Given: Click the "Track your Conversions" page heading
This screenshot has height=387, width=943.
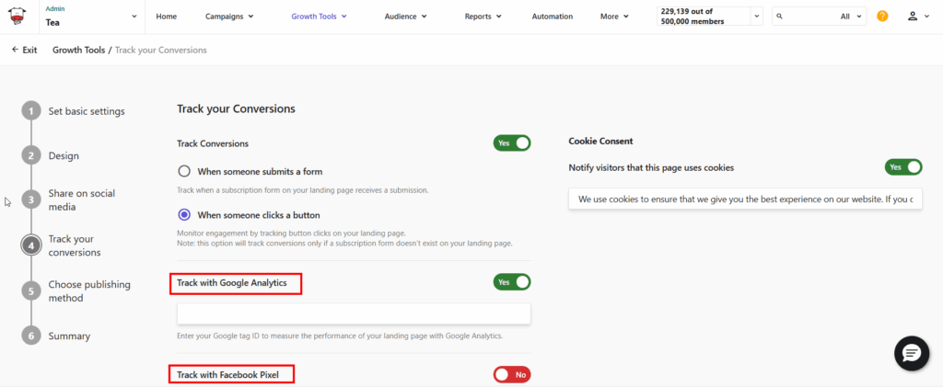Looking at the screenshot, I should pos(237,109).
